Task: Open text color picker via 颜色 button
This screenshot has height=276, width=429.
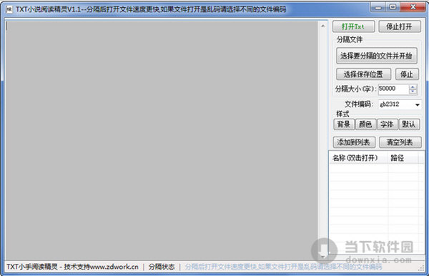Action: click(x=365, y=124)
